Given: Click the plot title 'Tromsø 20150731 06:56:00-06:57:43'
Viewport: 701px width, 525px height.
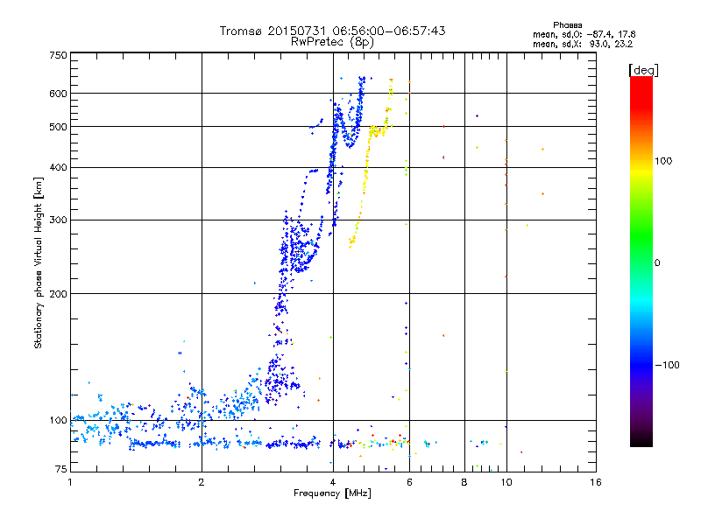Looking at the screenshot, I should point(332,31).
